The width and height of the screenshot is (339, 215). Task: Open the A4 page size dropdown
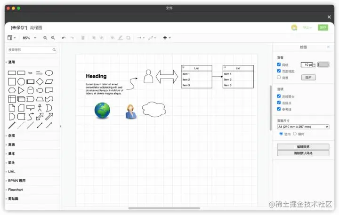click(303, 127)
